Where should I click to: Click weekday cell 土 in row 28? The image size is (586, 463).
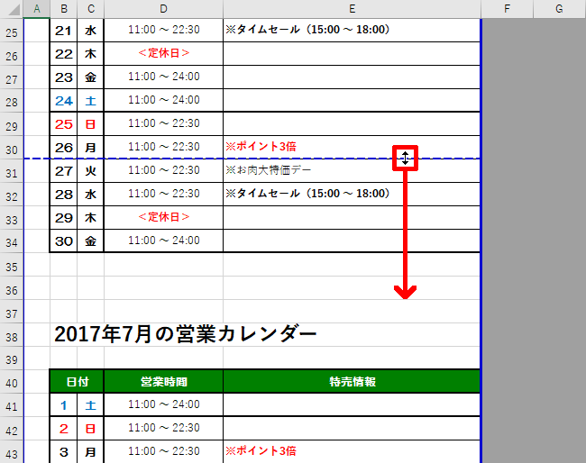click(x=90, y=101)
